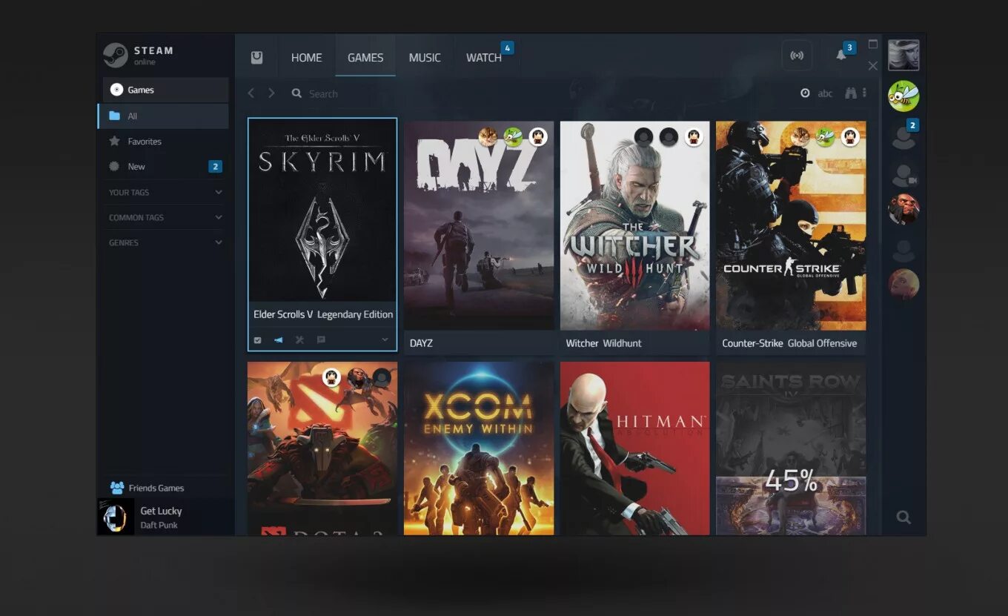1008x616 pixels.
Task: Click the Counter-Strike Global Offensive title label
Action: point(789,343)
